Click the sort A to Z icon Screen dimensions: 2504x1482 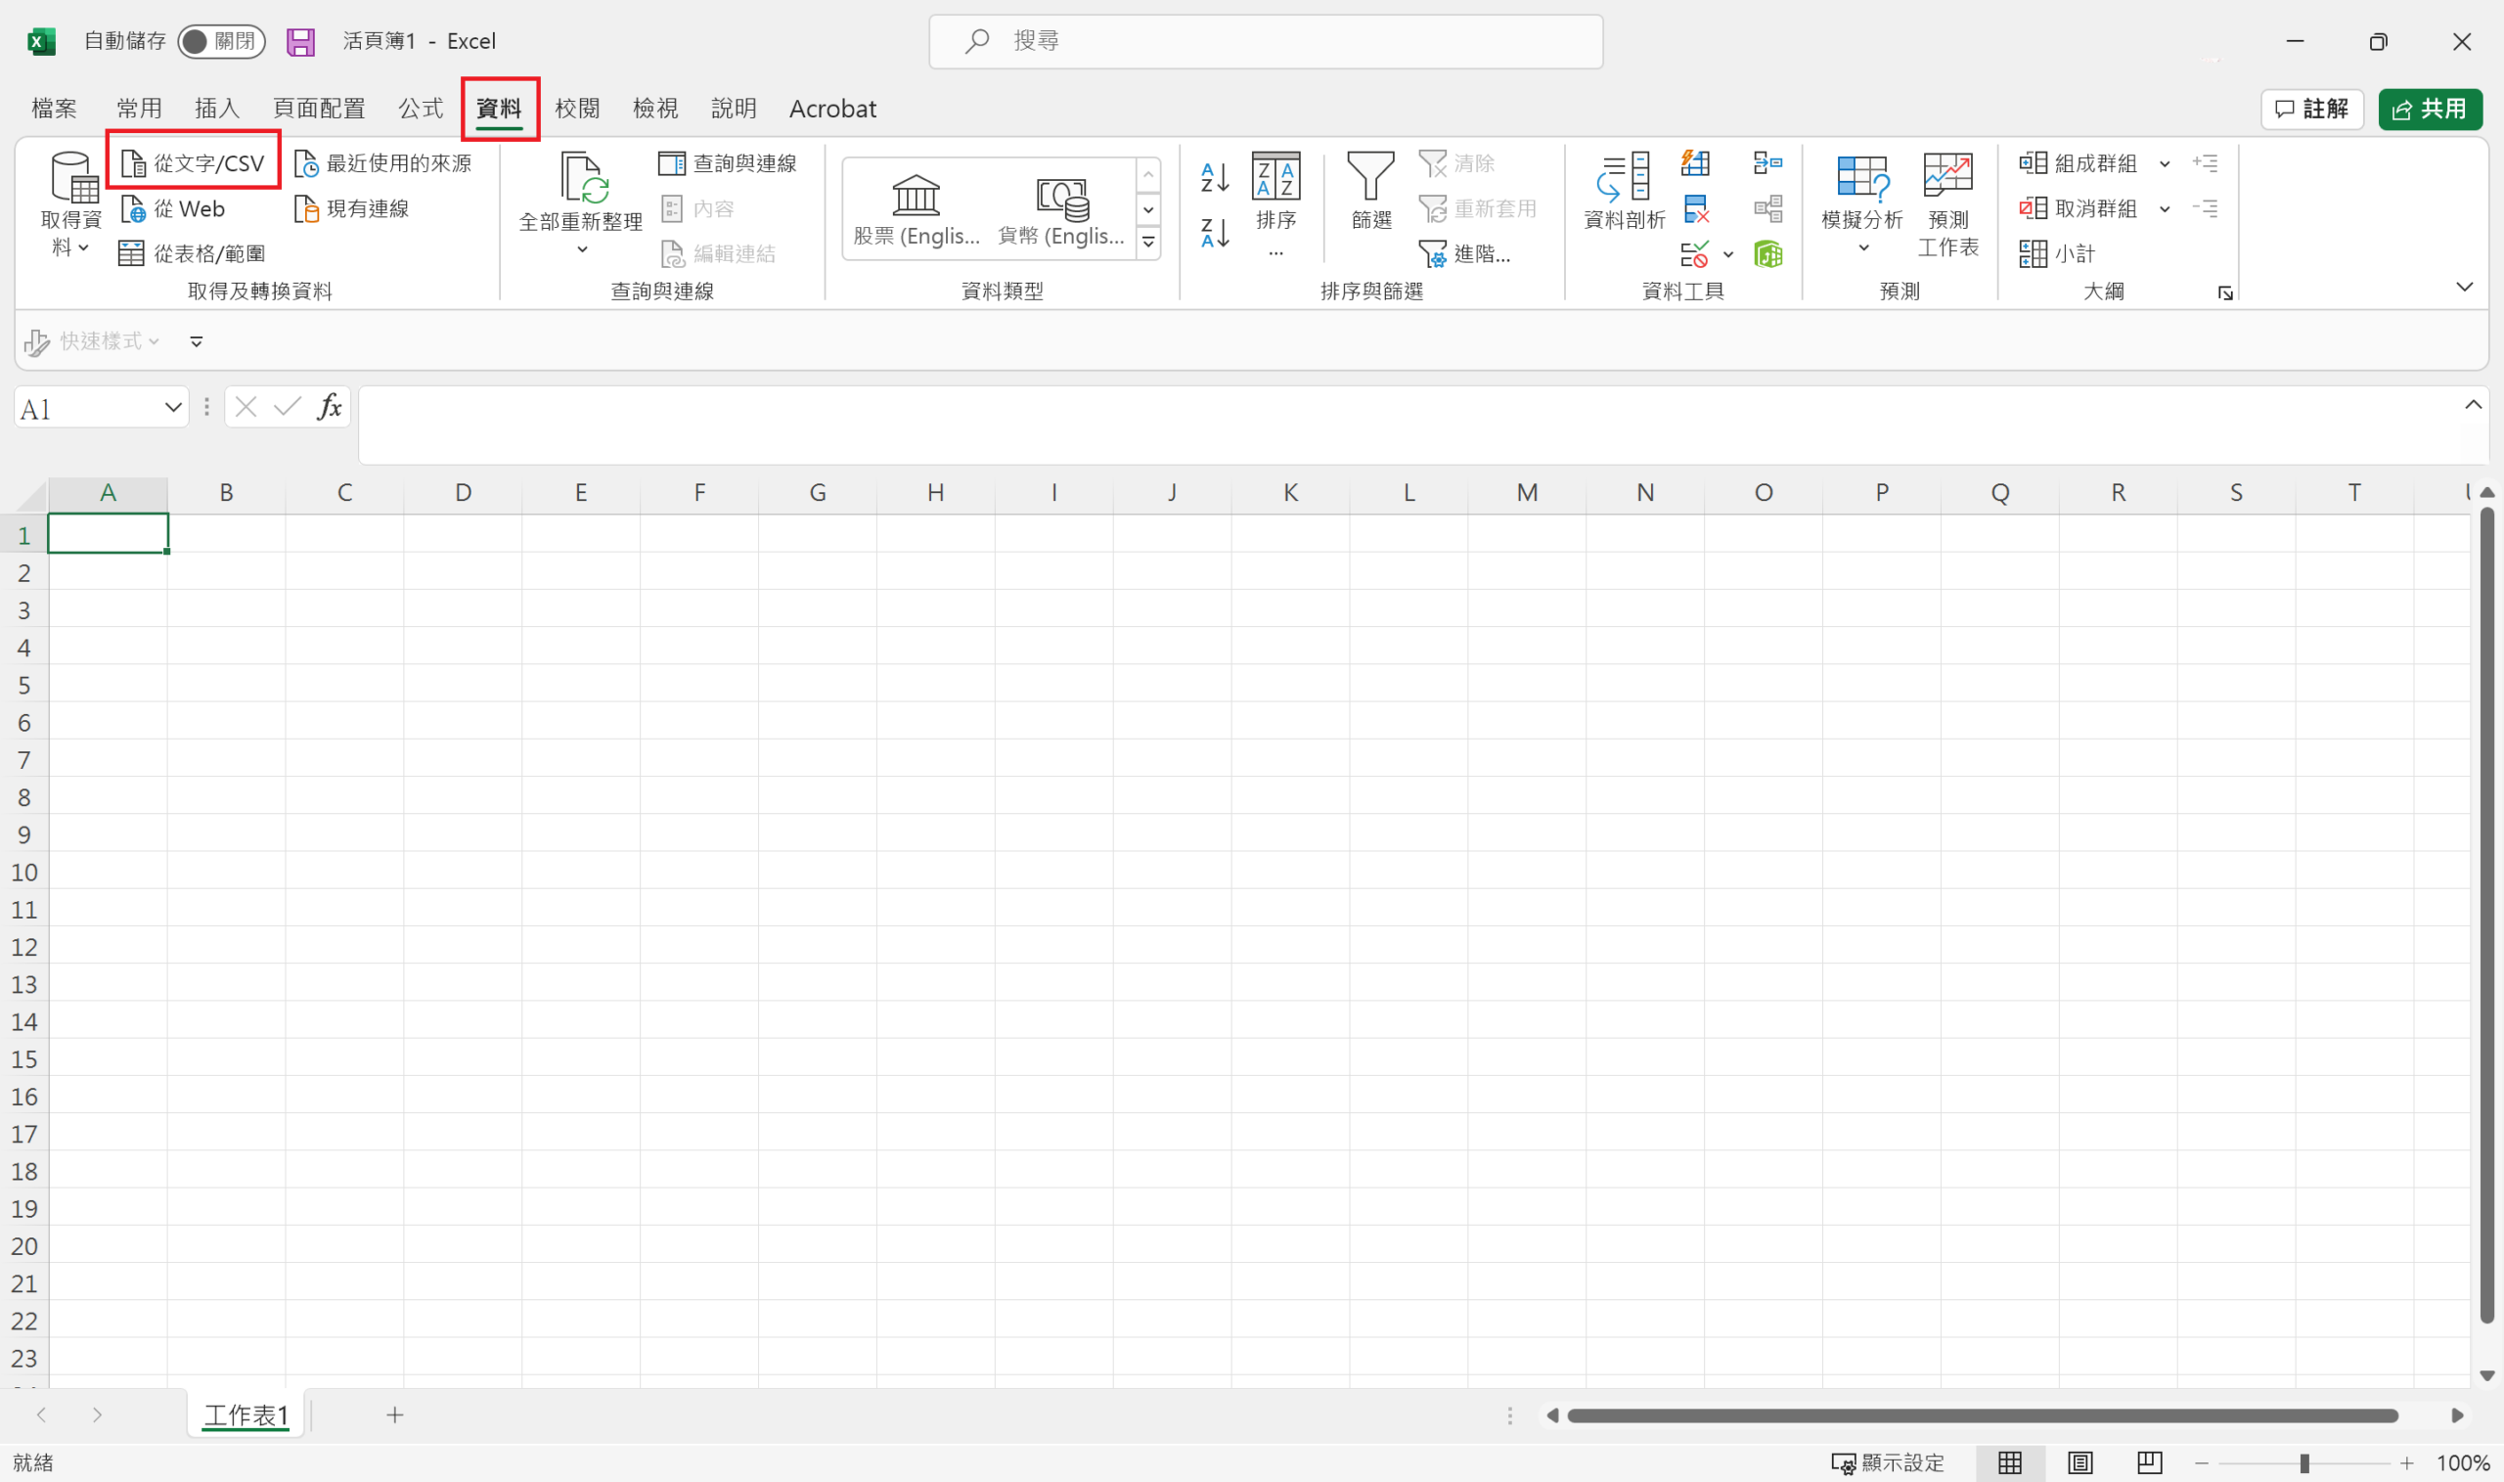[1214, 178]
